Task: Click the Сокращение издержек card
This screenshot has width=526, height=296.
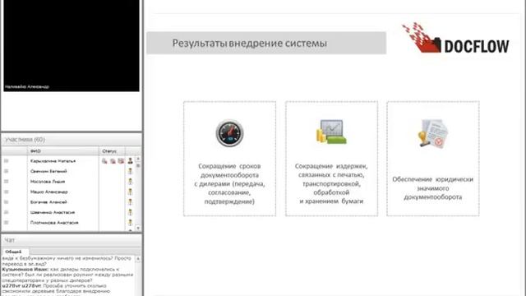Action: 331,159
